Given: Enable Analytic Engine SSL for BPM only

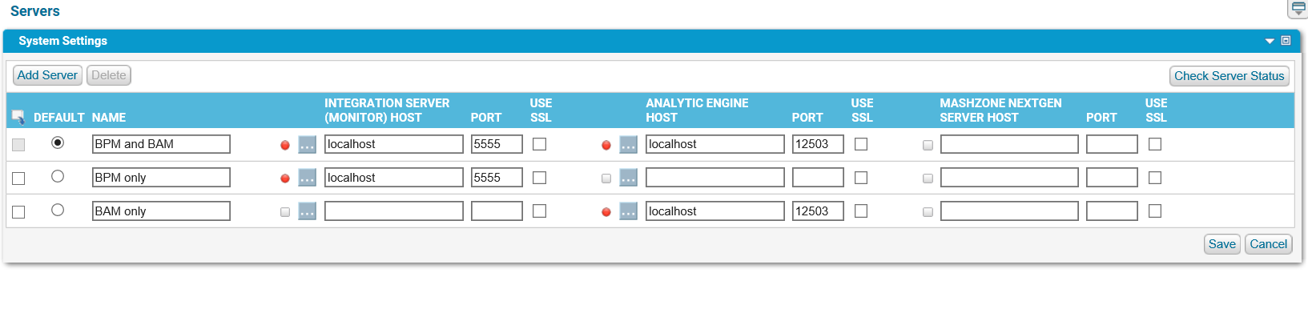Looking at the screenshot, I should (x=861, y=178).
